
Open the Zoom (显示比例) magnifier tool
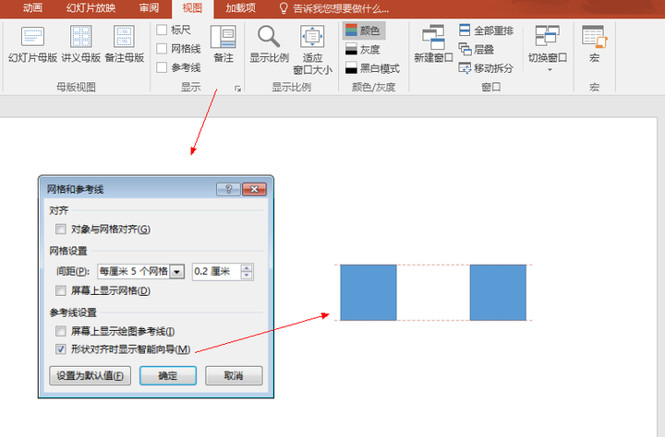(270, 44)
